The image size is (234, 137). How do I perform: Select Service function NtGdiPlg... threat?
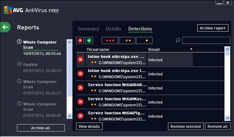coord(150,116)
